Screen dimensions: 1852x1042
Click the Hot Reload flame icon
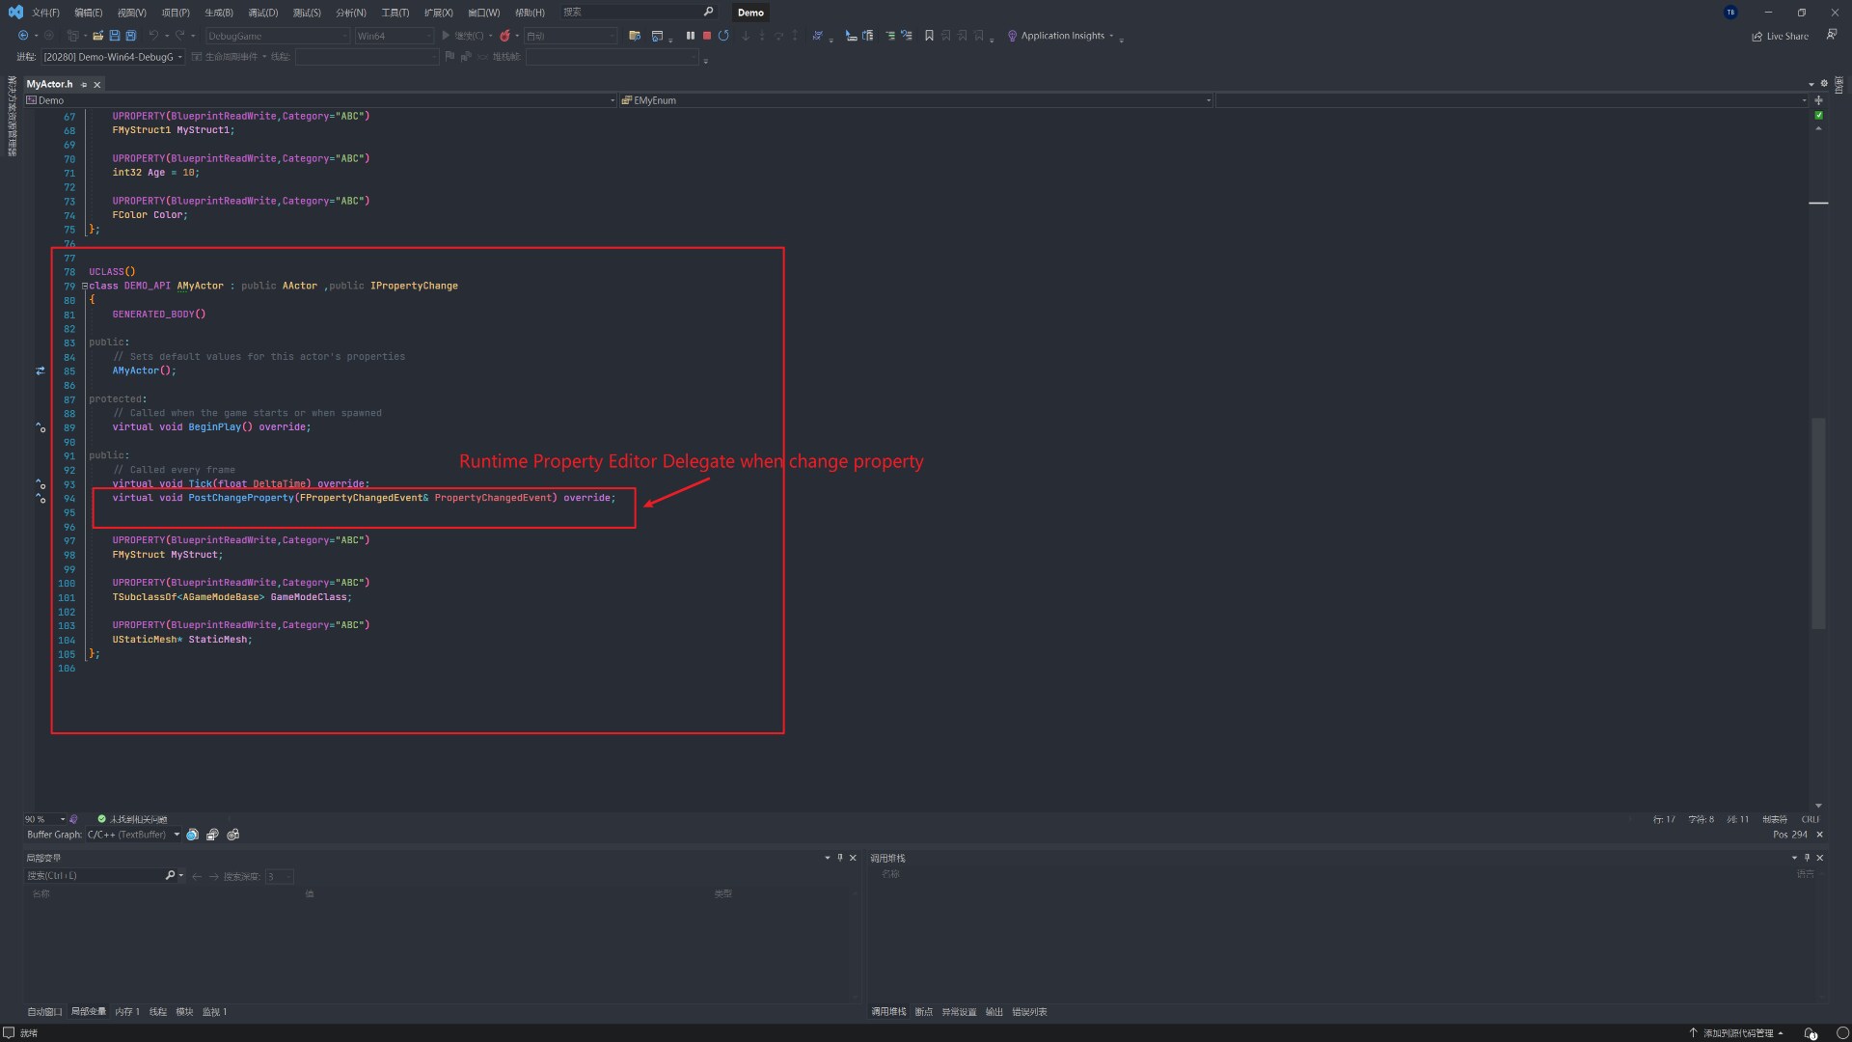505,35
